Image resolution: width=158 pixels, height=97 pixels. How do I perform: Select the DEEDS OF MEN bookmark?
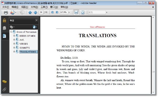(27, 36)
